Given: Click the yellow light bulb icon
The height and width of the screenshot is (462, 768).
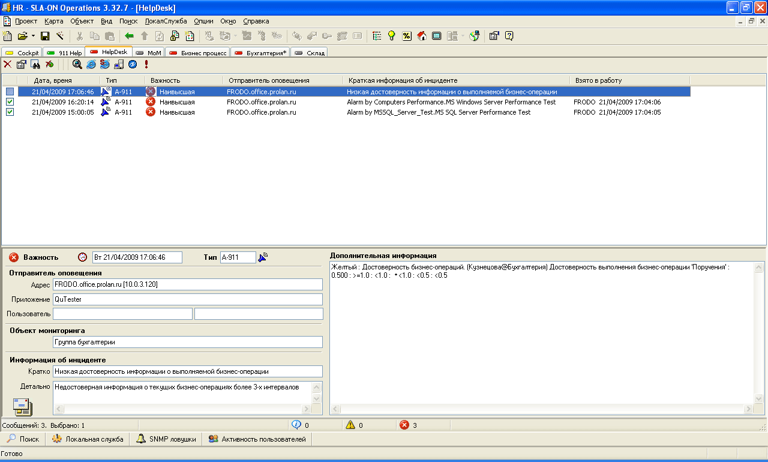Looking at the screenshot, I should 392,36.
